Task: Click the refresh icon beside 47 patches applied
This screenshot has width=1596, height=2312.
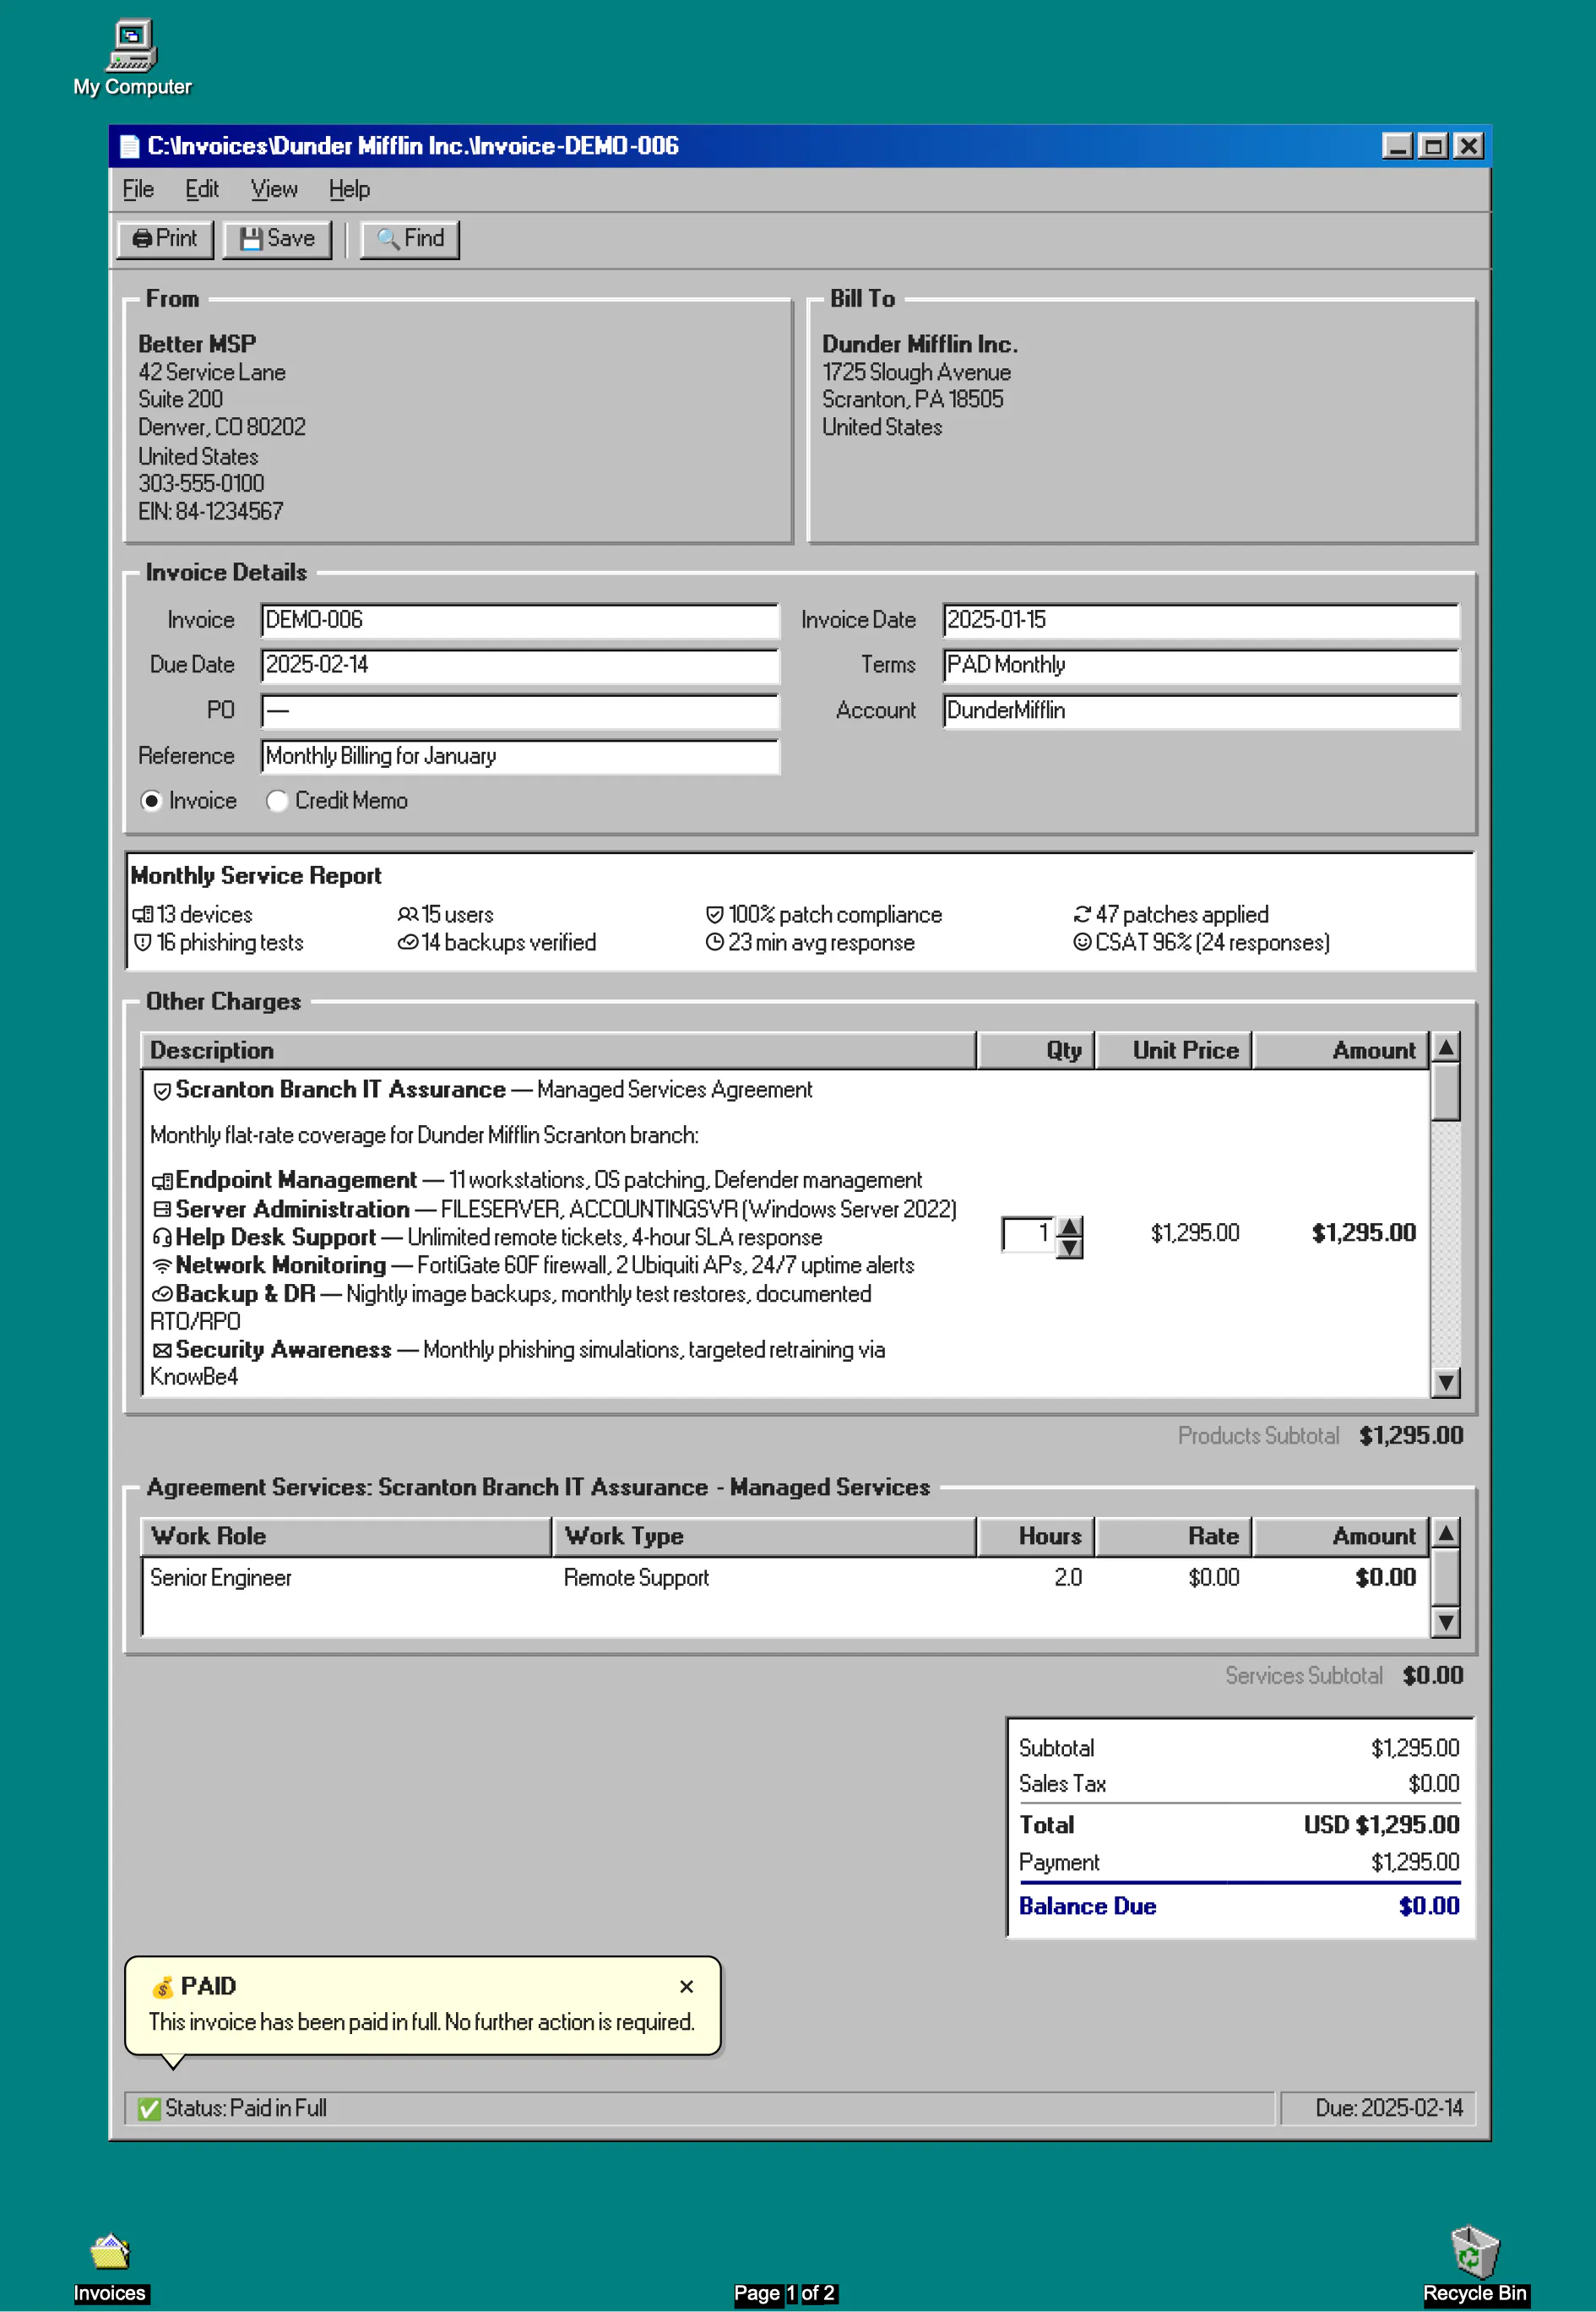Action: [x=1082, y=914]
